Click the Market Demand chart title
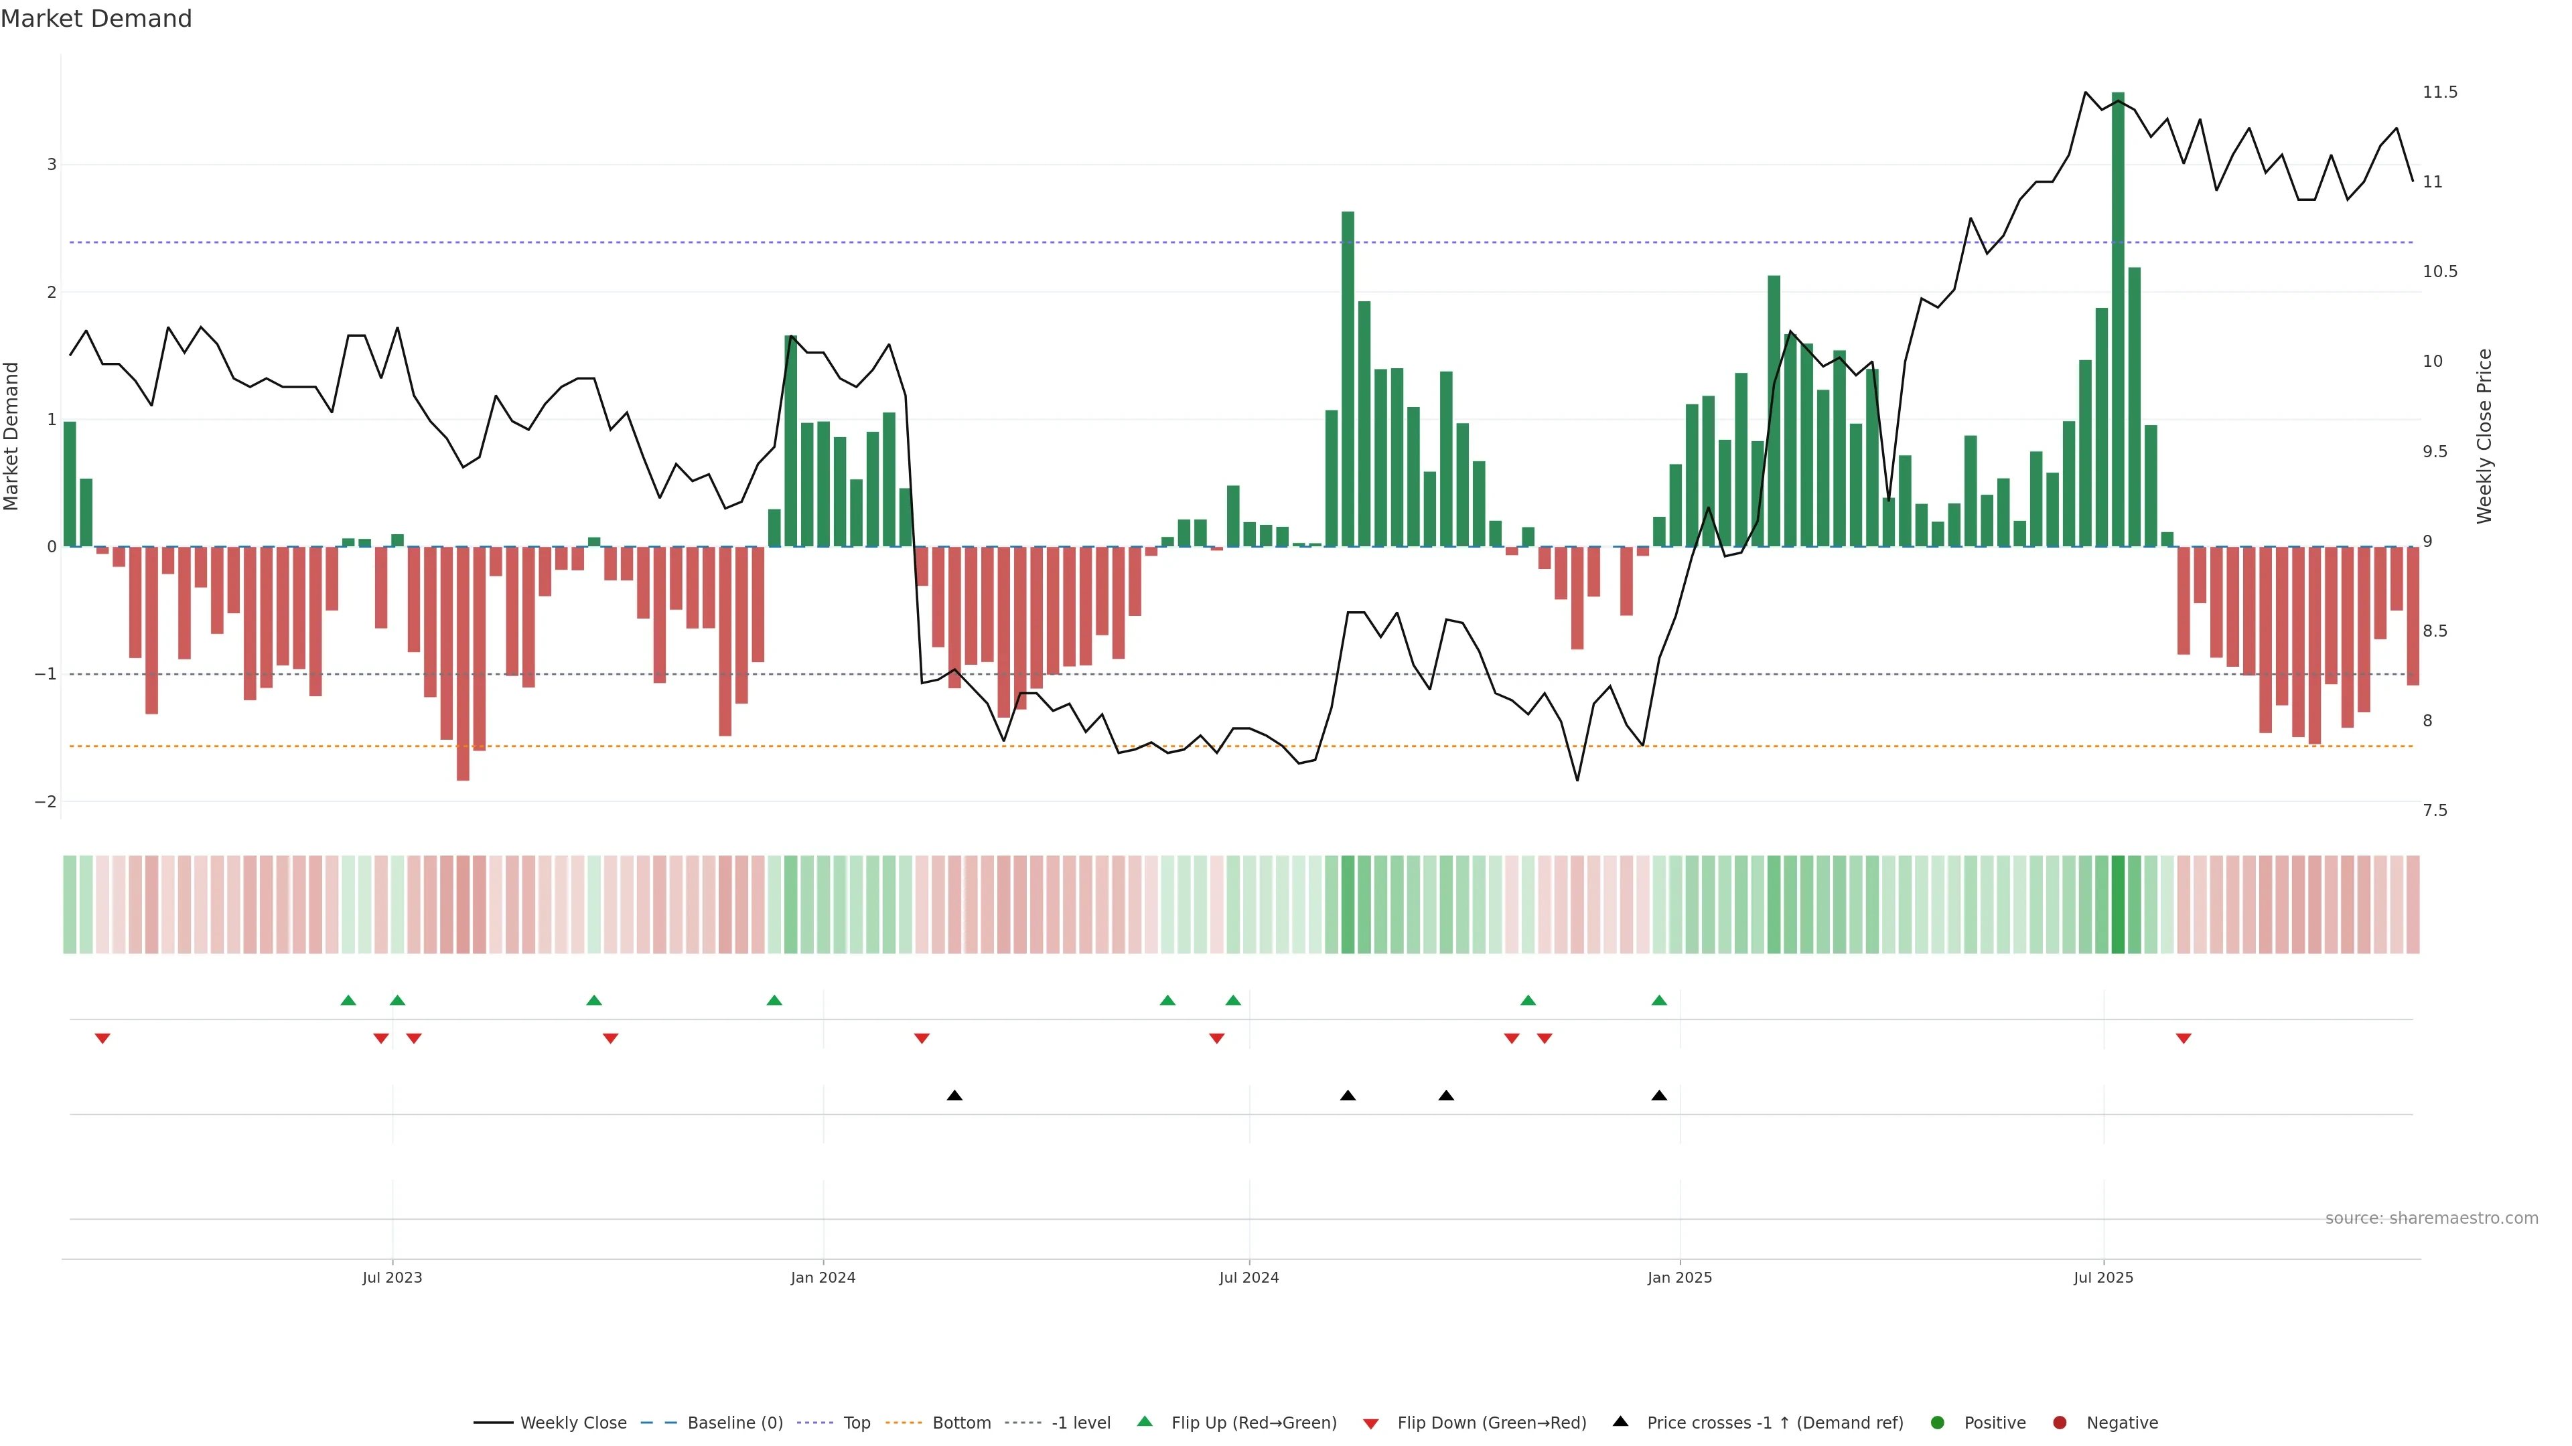 (96, 19)
